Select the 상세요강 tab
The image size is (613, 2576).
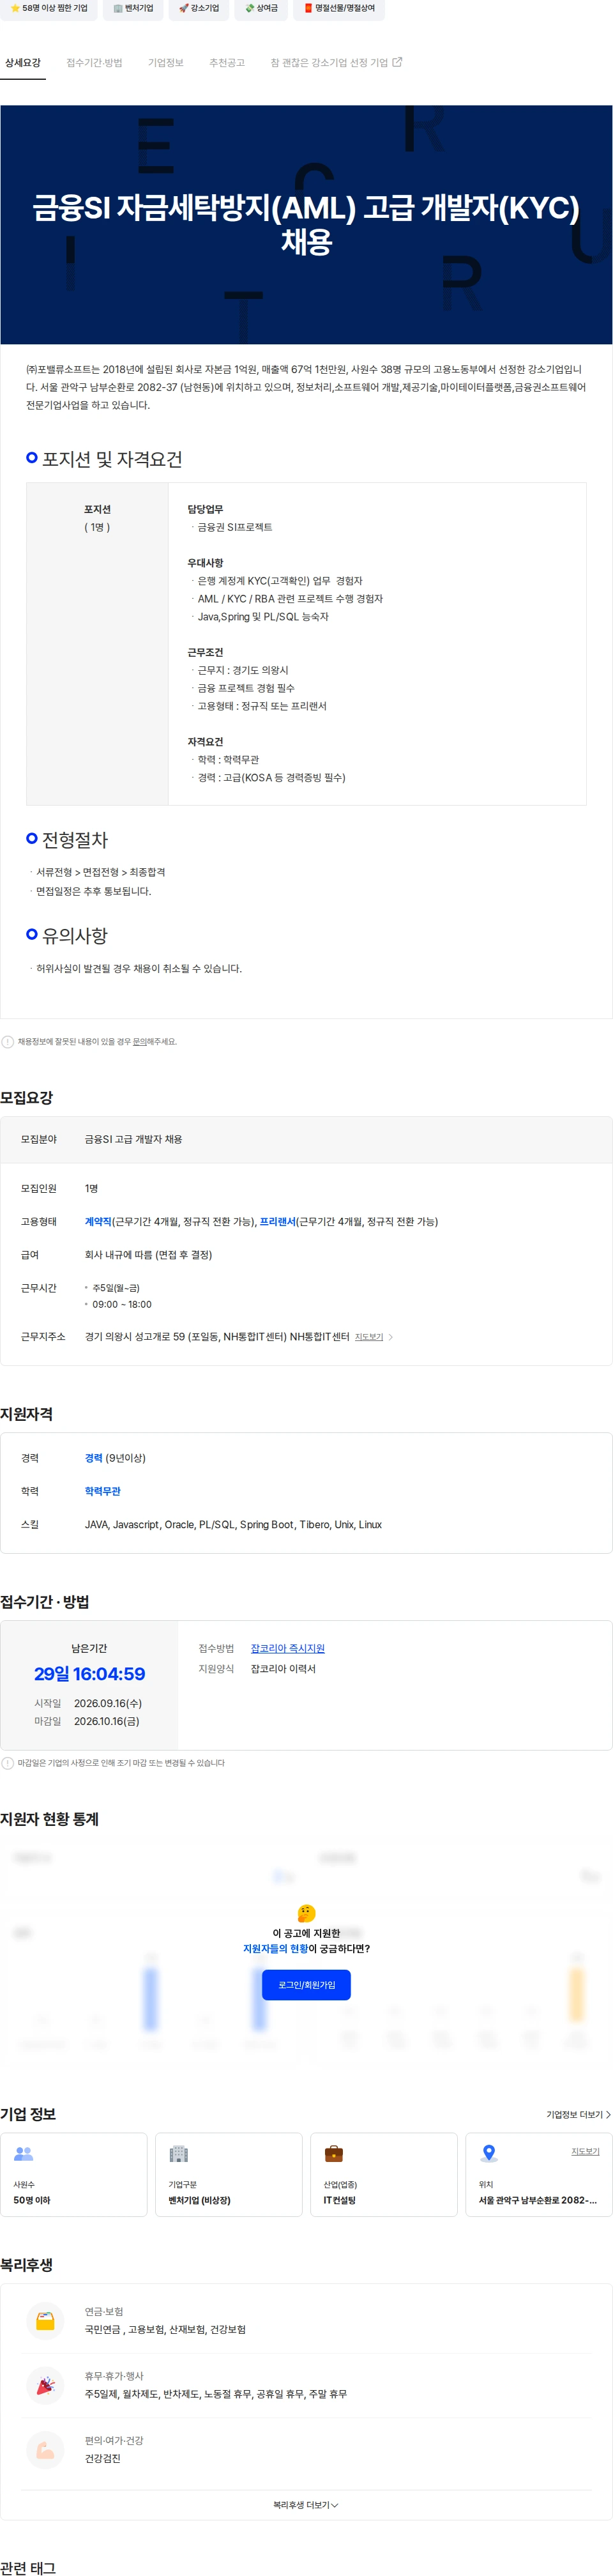tap(23, 63)
